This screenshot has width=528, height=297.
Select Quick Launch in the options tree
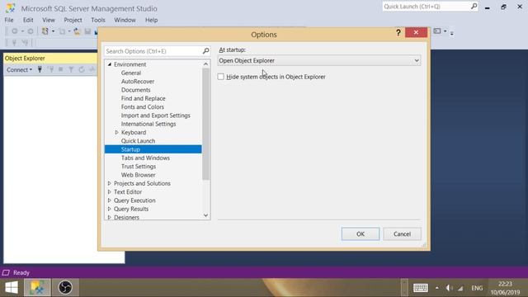(x=138, y=141)
